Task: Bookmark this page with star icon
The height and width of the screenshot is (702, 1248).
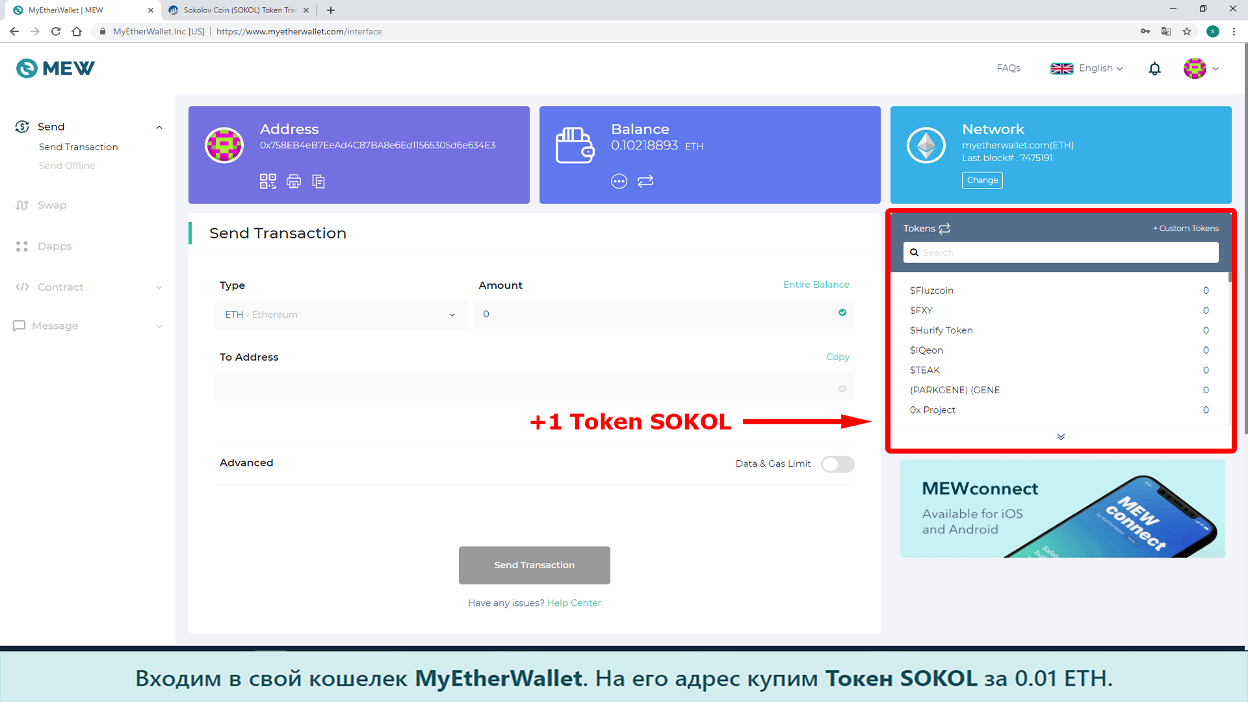Action: tap(1187, 31)
